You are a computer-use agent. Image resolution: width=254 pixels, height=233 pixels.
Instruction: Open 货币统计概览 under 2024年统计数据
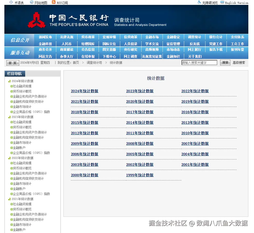pos(22,91)
